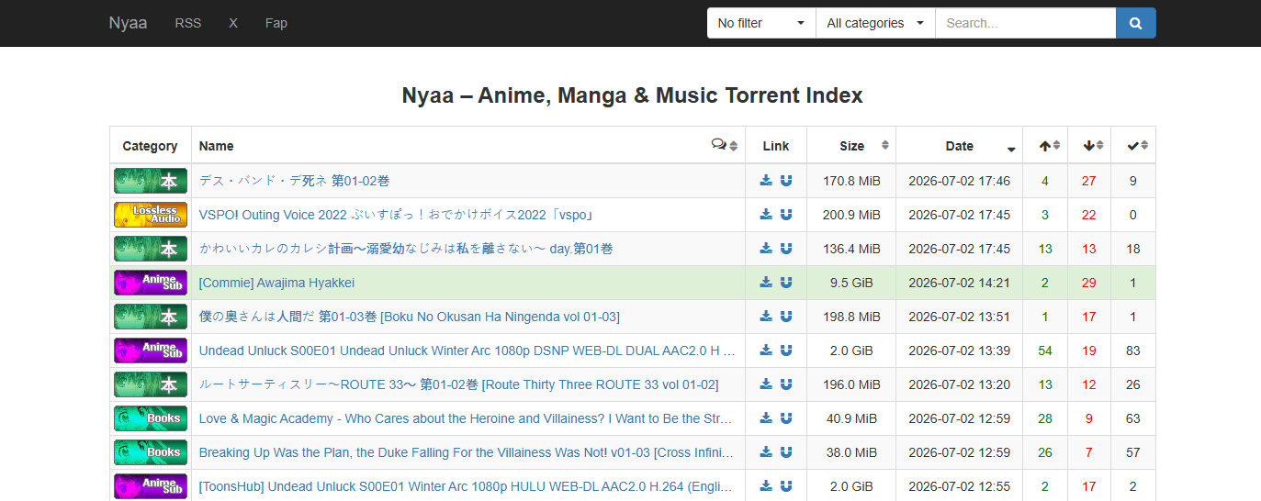Sort table by leechers down-arrow column
Image resolution: width=1261 pixels, height=501 pixels.
pos(1089,145)
